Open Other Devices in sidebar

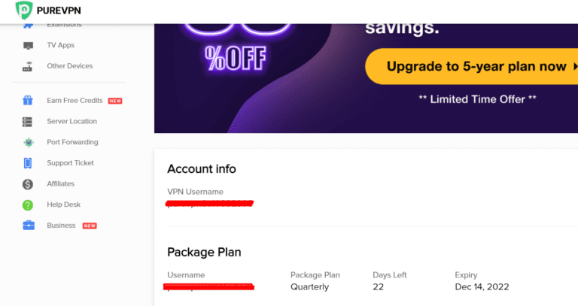point(69,66)
